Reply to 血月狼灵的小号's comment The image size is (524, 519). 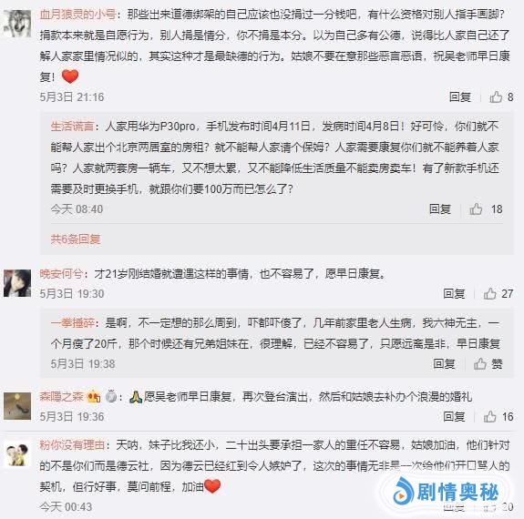(460, 97)
